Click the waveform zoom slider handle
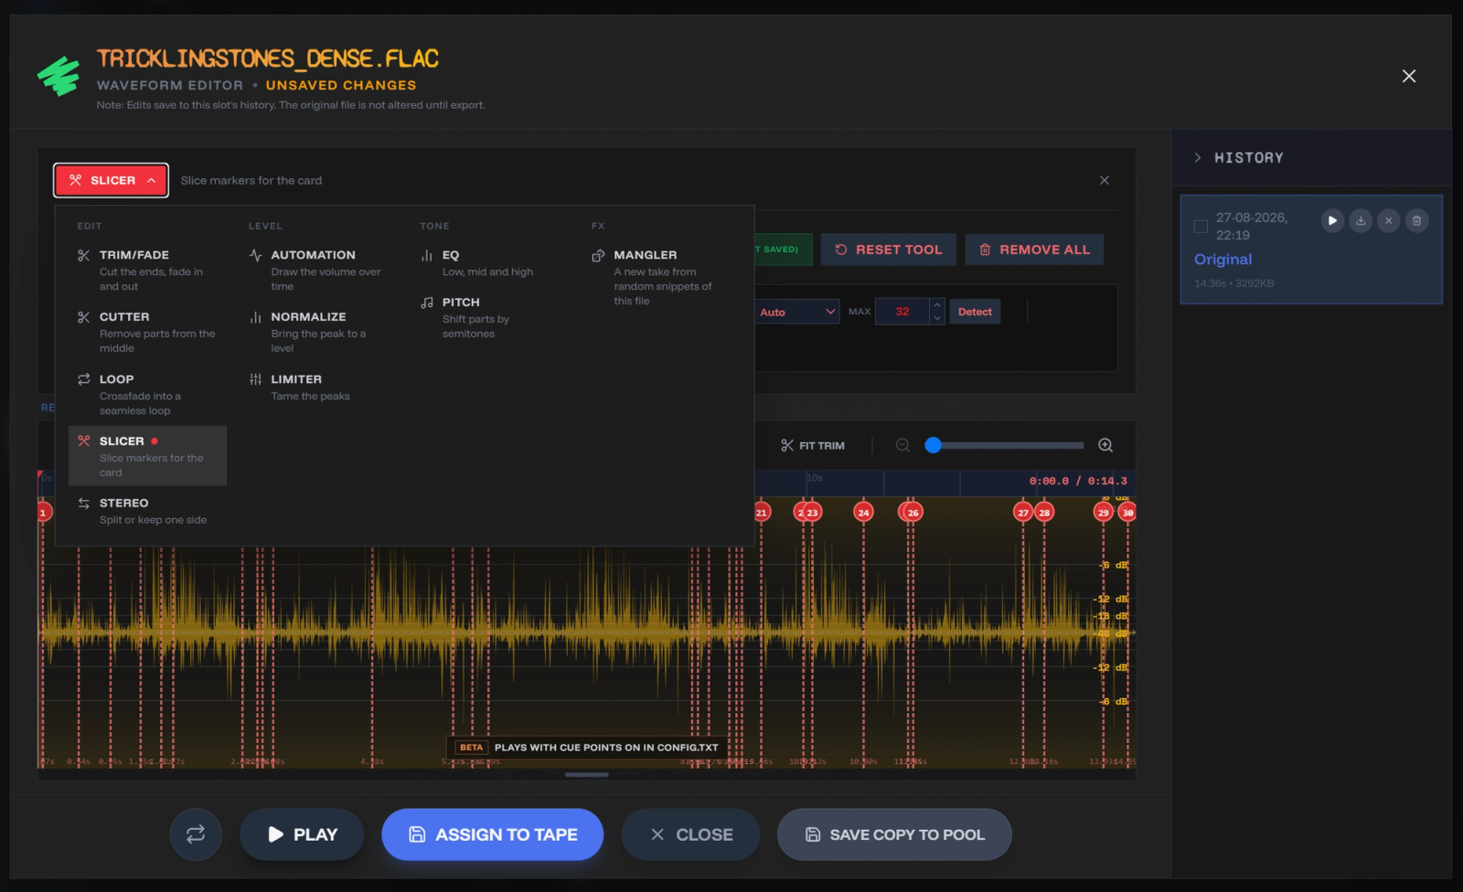 point(933,445)
